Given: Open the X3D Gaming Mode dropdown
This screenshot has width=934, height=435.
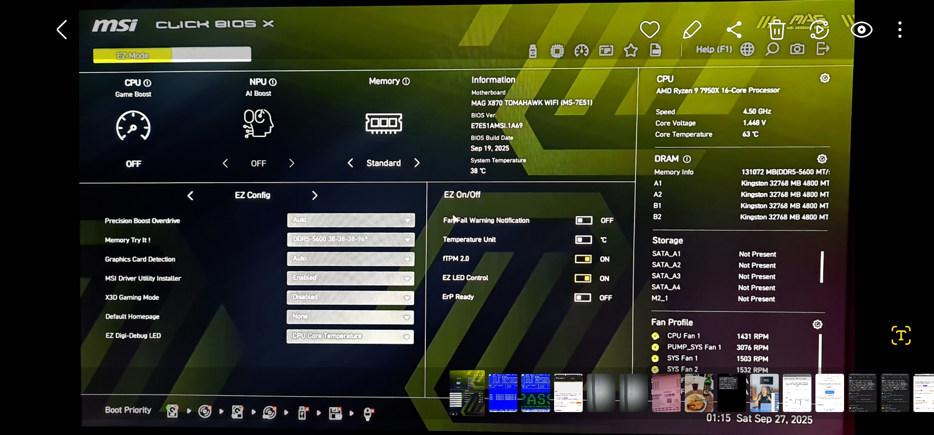Looking at the screenshot, I should coord(350,297).
